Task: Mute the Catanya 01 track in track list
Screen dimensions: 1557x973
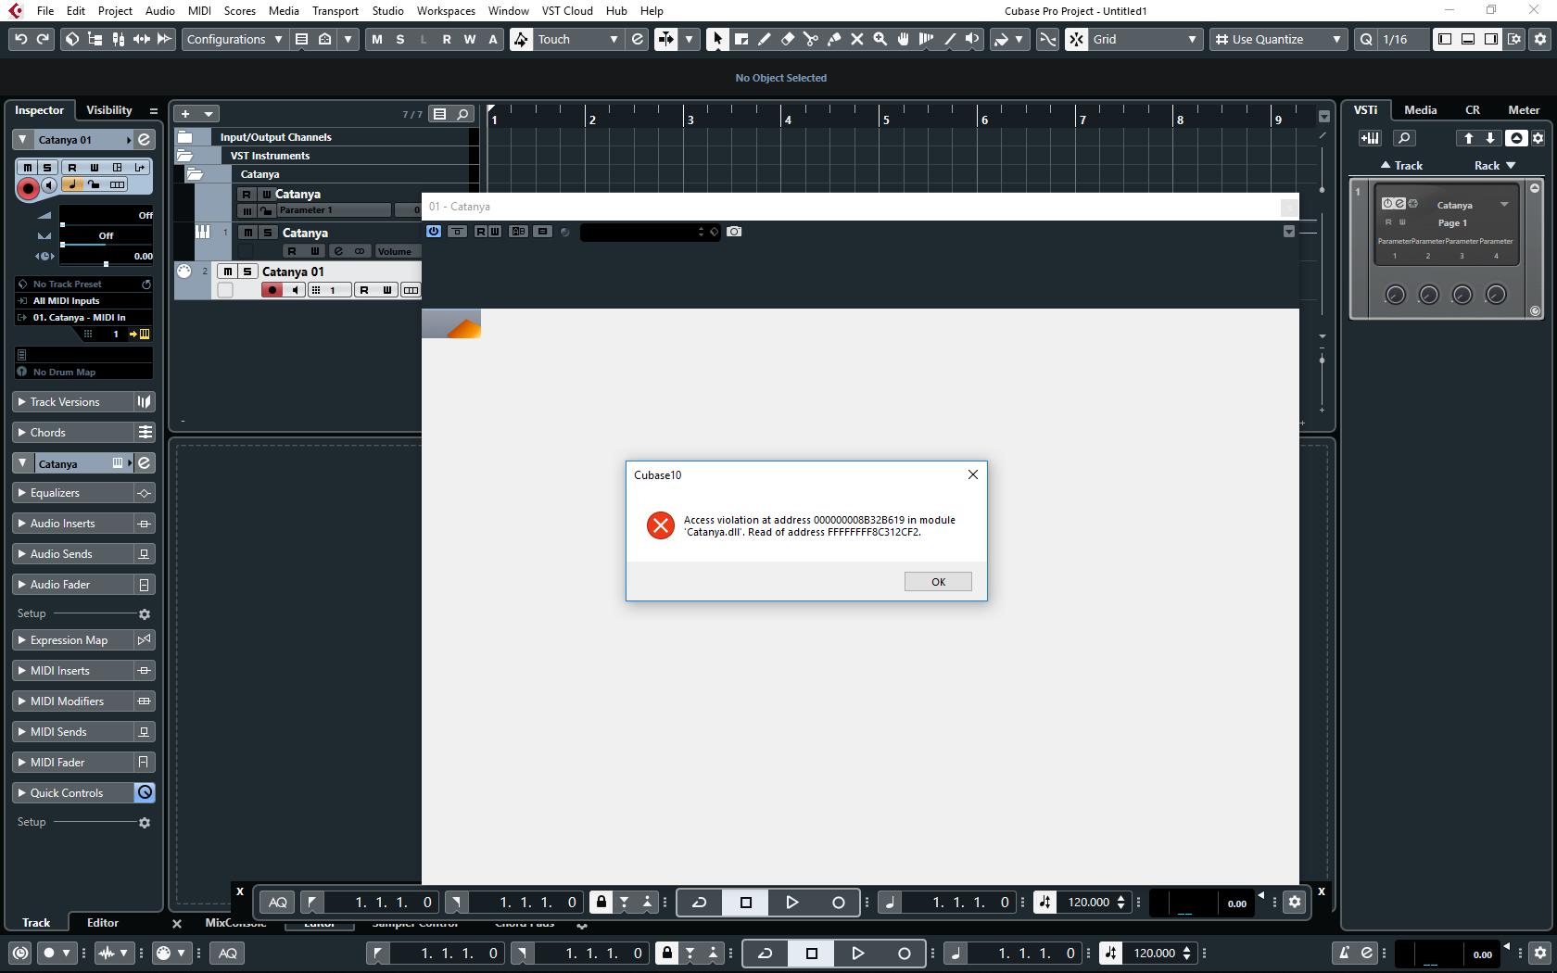Action: coord(228,272)
